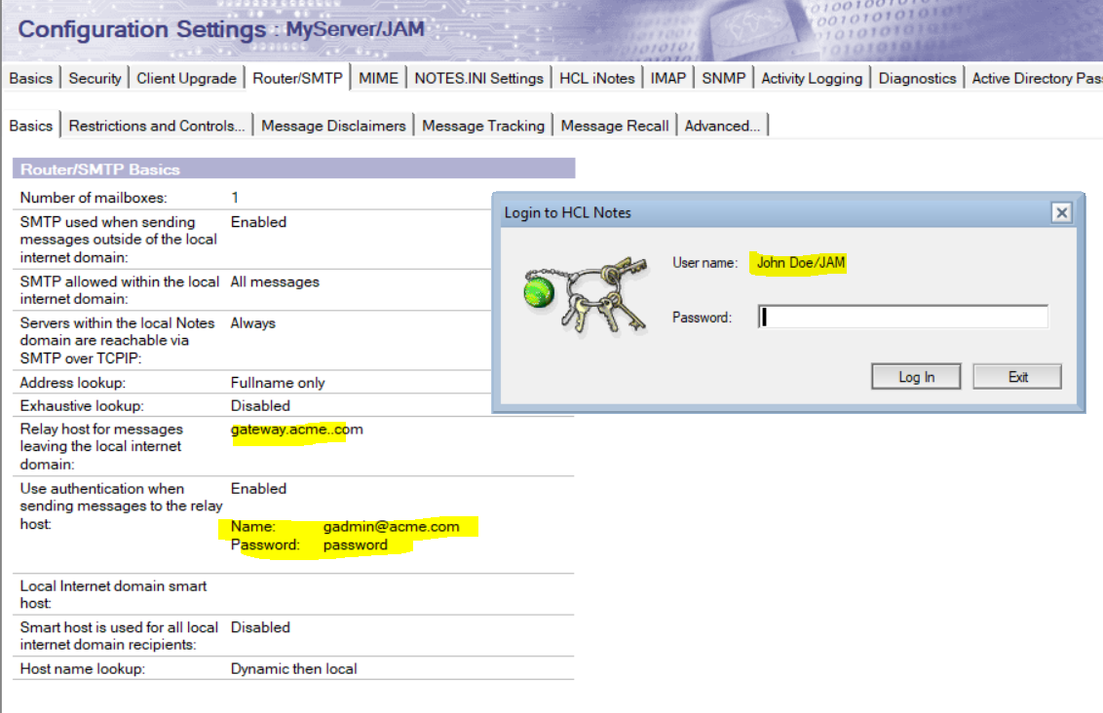Open the Restrictions and Controls sub-tab

point(157,126)
